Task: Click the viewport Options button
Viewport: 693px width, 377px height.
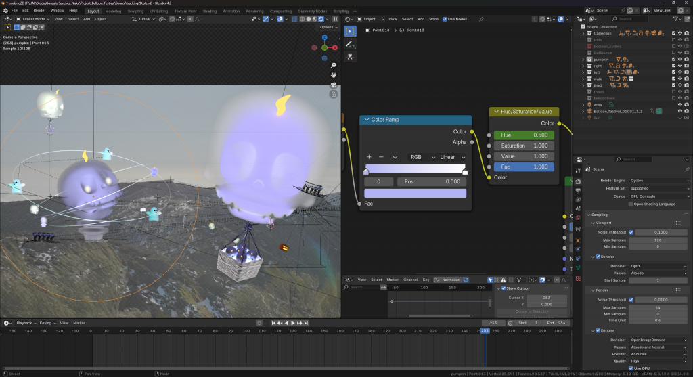Action: [328, 27]
